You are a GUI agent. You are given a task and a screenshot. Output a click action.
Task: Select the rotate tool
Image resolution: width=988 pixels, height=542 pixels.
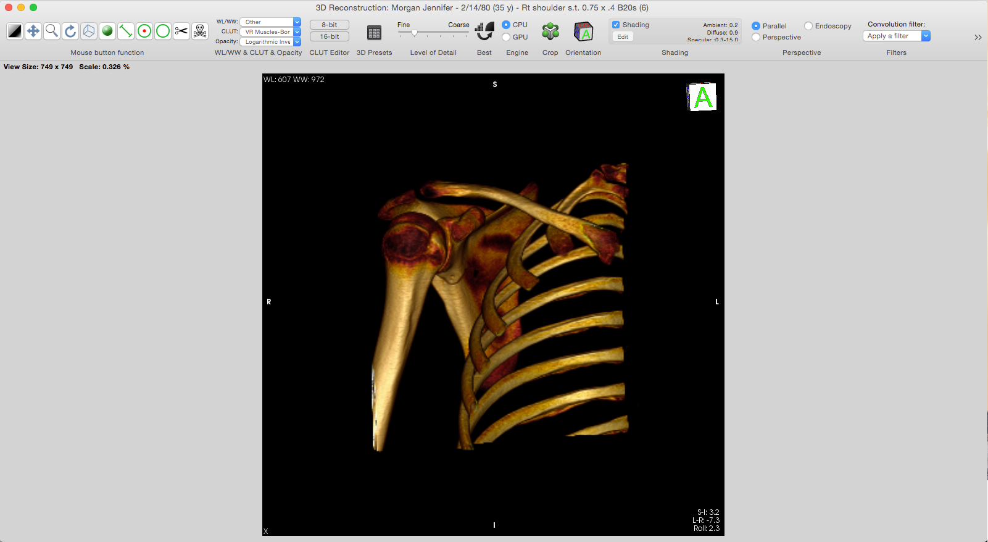point(70,31)
